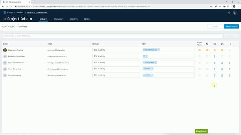
Task: Open a new browser tab
Action: point(34,2)
